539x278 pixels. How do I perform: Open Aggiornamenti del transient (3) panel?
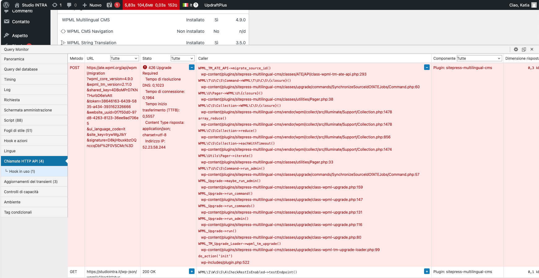point(34,181)
